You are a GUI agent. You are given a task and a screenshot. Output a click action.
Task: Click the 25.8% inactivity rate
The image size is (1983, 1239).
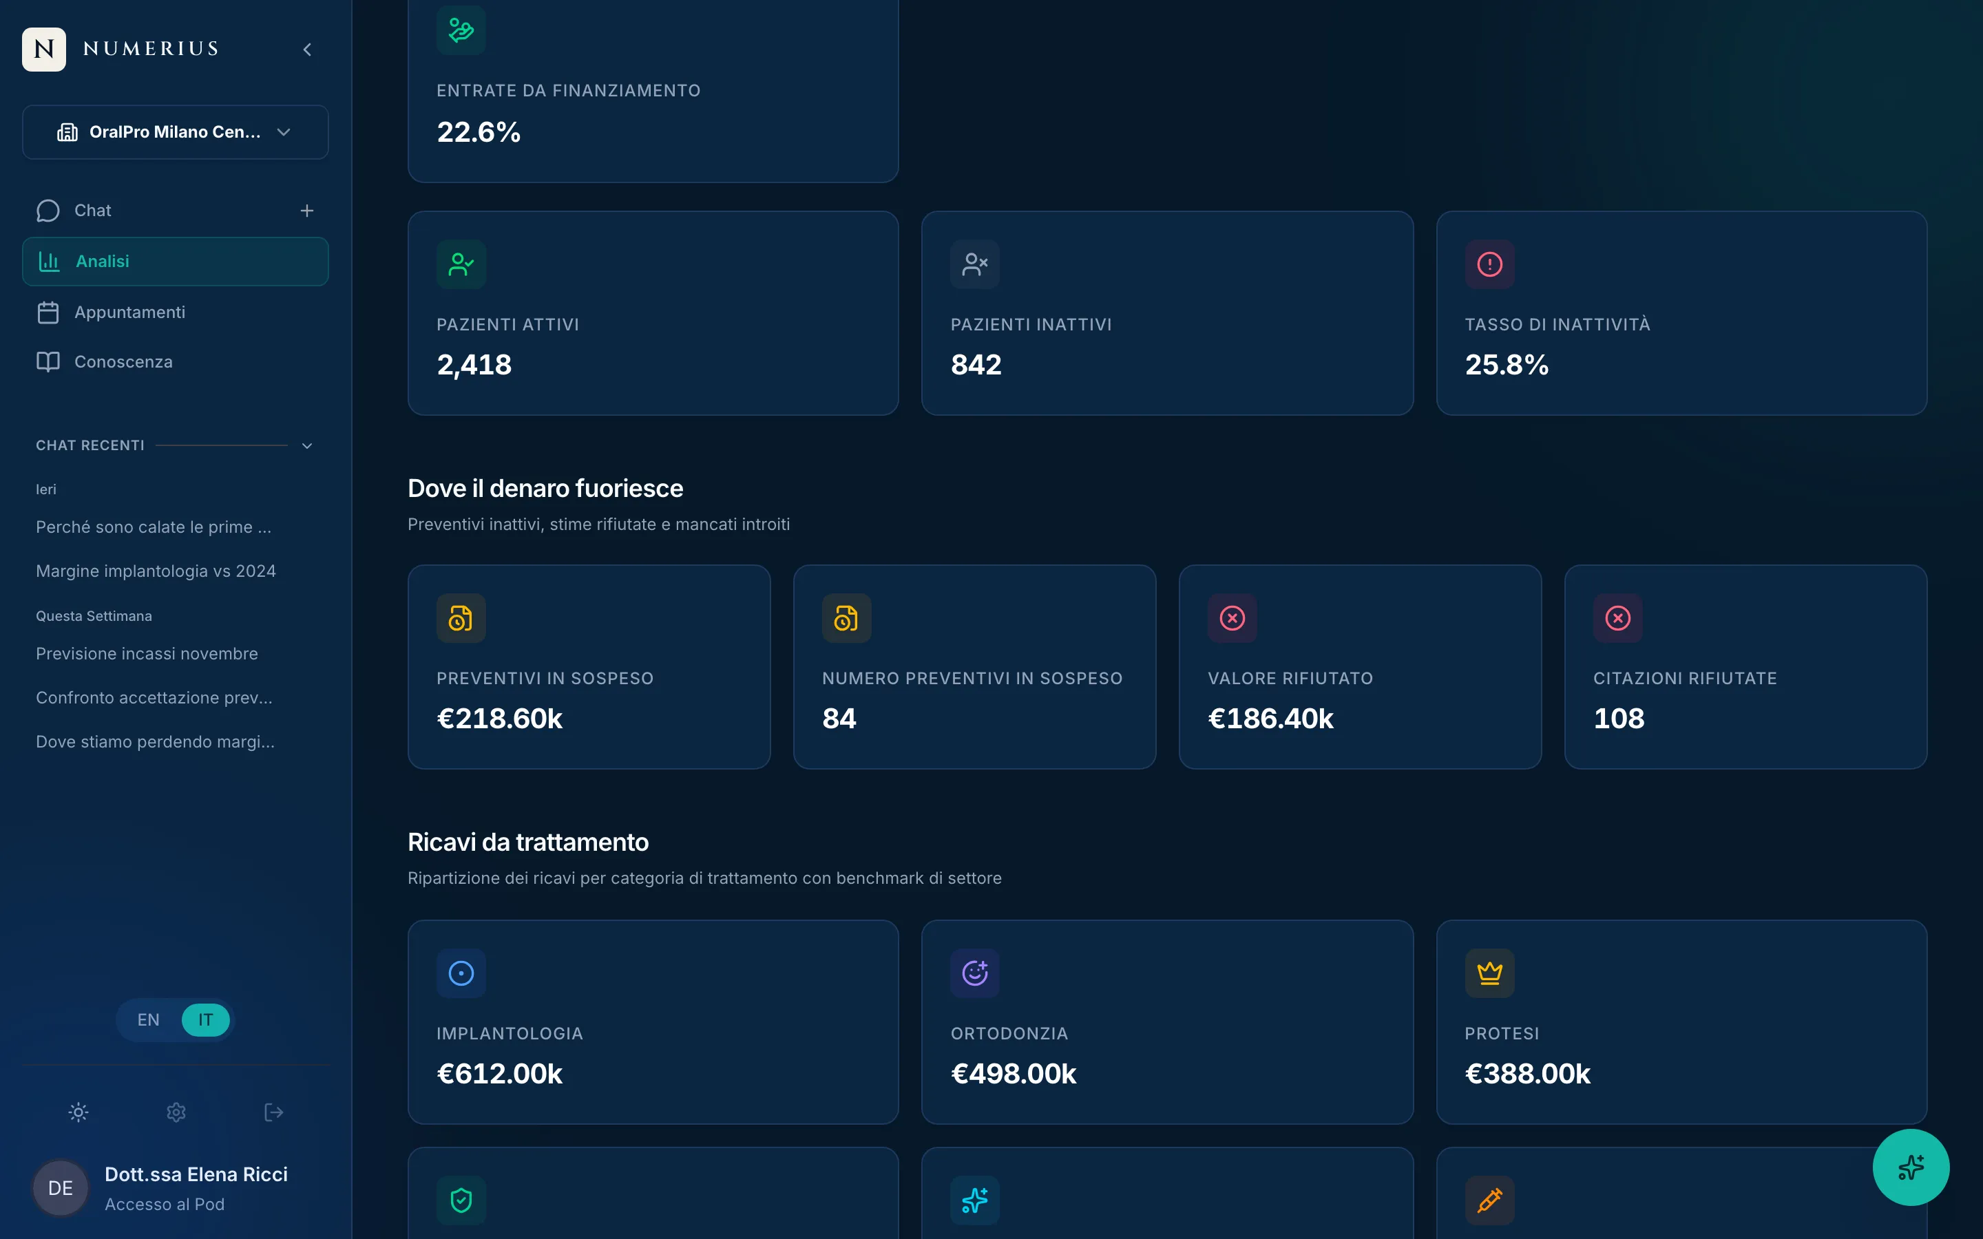[1507, 365]
